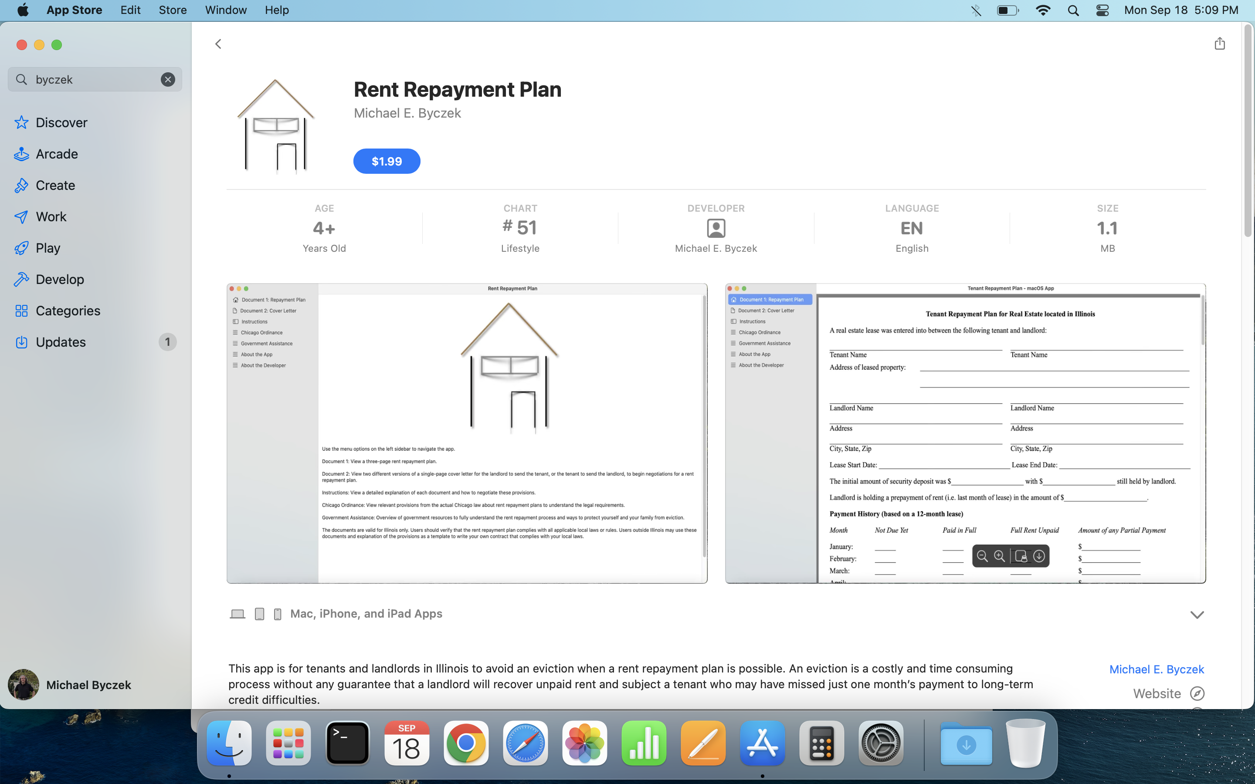Click App Store icon in the Dock
1255x784 pixels.
click(762, 743)
